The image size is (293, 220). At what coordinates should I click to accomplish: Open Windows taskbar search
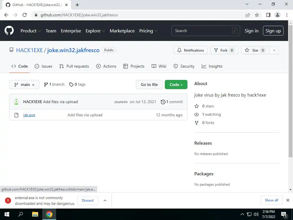tap(21, 214)
